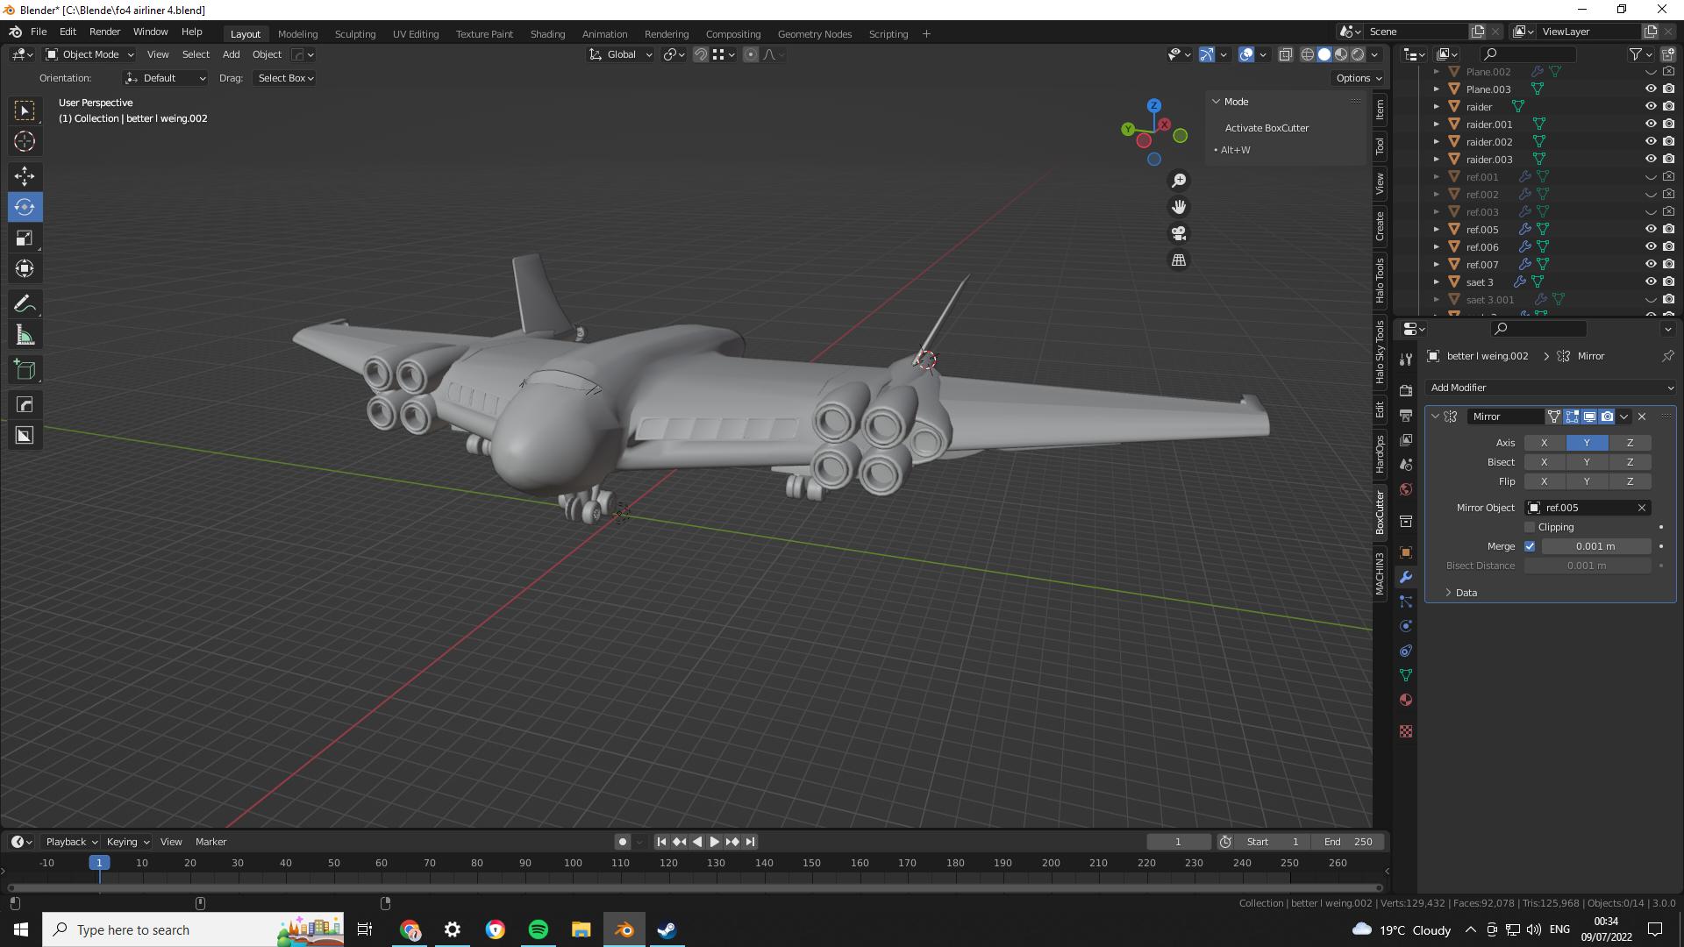
Task: Select the Transform tool
Action: pos(25,268)
